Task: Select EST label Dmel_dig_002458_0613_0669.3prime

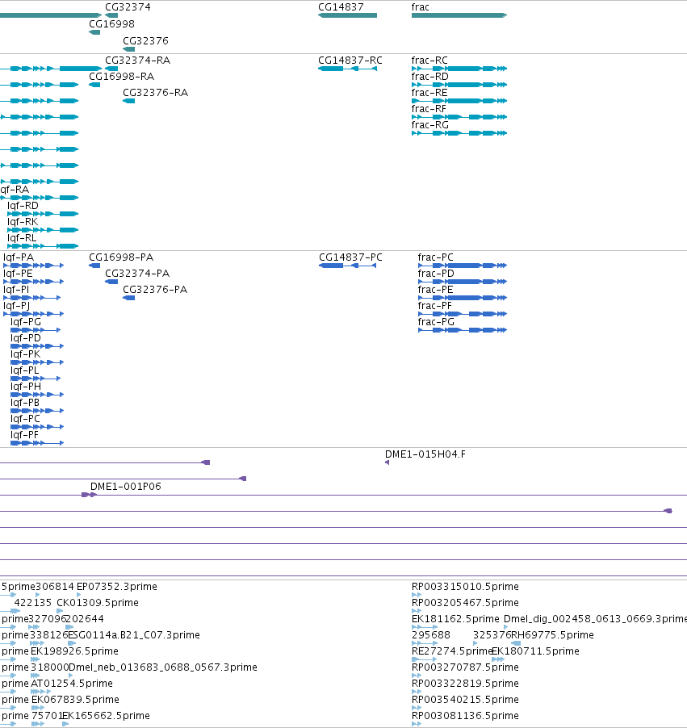Action: point(595,619)
